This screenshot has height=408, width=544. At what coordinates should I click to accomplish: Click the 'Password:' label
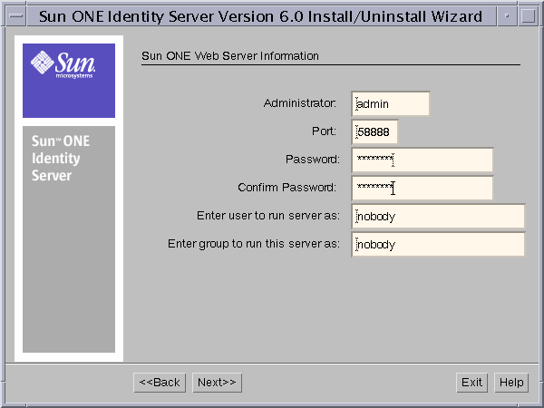pyautogui.click(x=313, y=160)
